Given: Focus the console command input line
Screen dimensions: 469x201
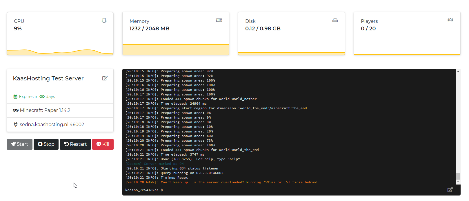Looking at the screenshot, I should [x=290, y=190].
